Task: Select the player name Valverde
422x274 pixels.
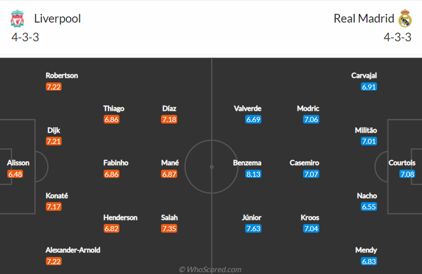Action: 248,109
